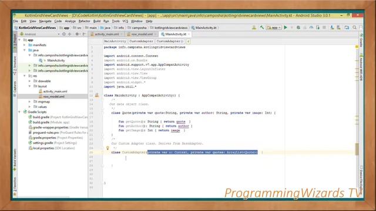Click the gutter icon beside class MainActivity line

(97, 95)
